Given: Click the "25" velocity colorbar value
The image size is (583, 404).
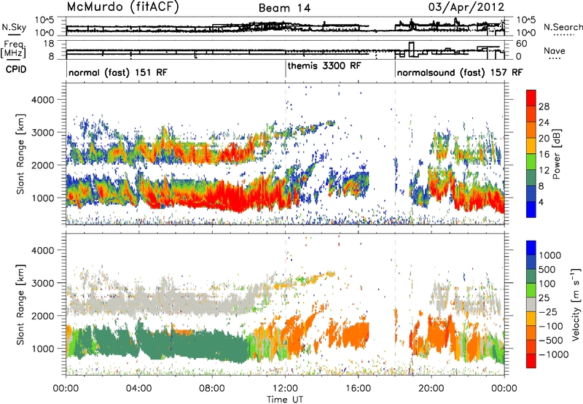Looking at the screenshot, I should coord(544,298).
